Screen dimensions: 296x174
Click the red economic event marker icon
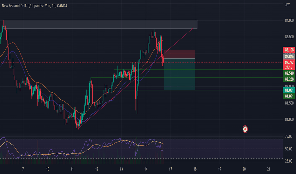245,129
